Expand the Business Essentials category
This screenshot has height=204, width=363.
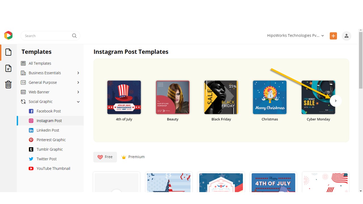78,73
